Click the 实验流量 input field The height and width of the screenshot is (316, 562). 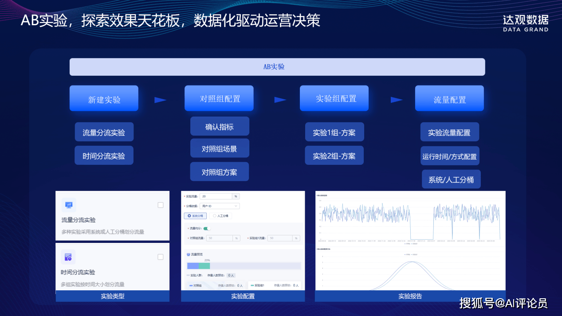tap(216, 196)
